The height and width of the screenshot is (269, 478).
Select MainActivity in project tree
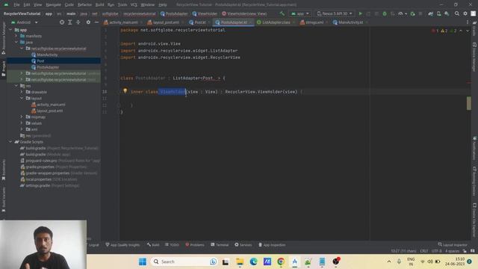click(47, 55)
